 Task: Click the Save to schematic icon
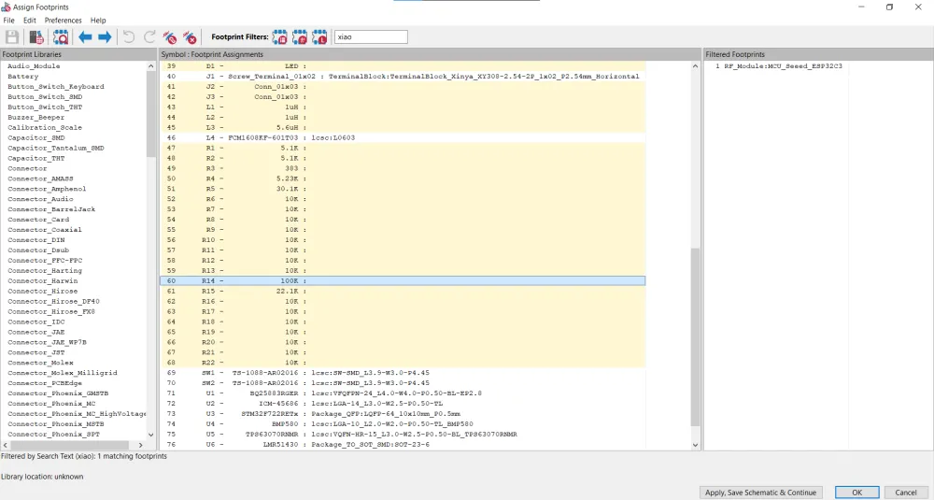pyautogui.click(x=12, y=37)
